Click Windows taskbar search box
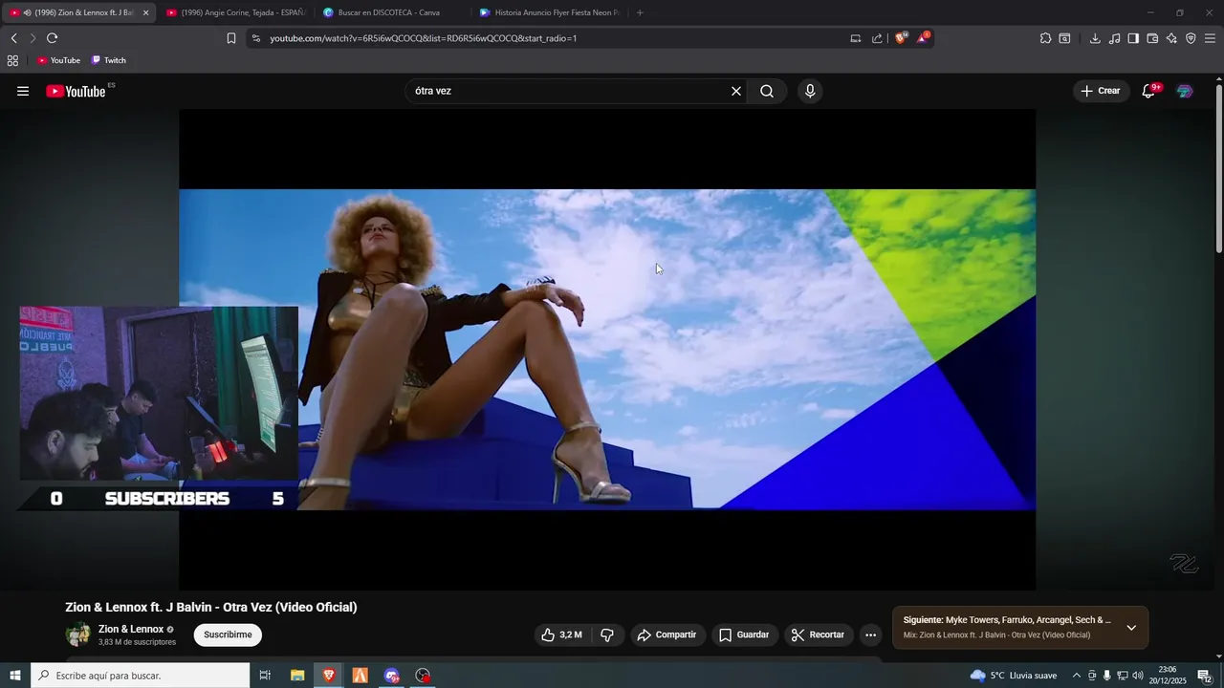 point(141,676)
